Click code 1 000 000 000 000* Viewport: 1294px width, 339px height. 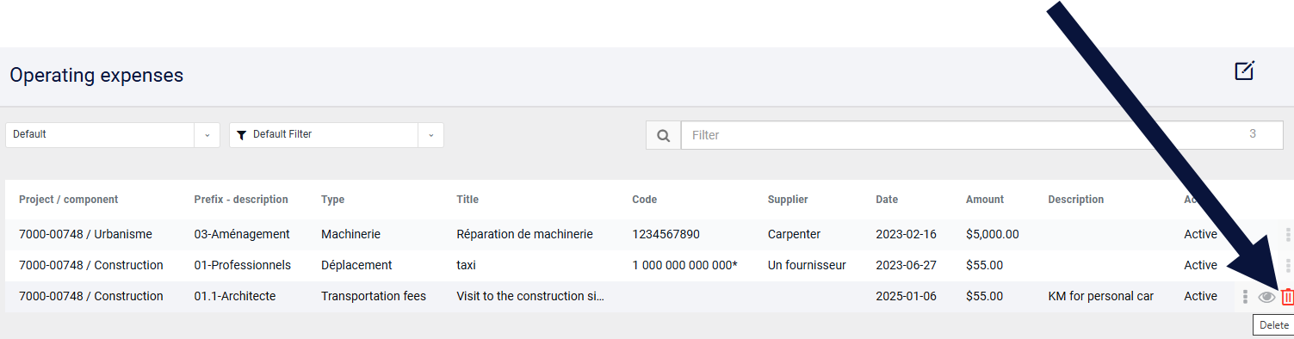tap(684, 265)
